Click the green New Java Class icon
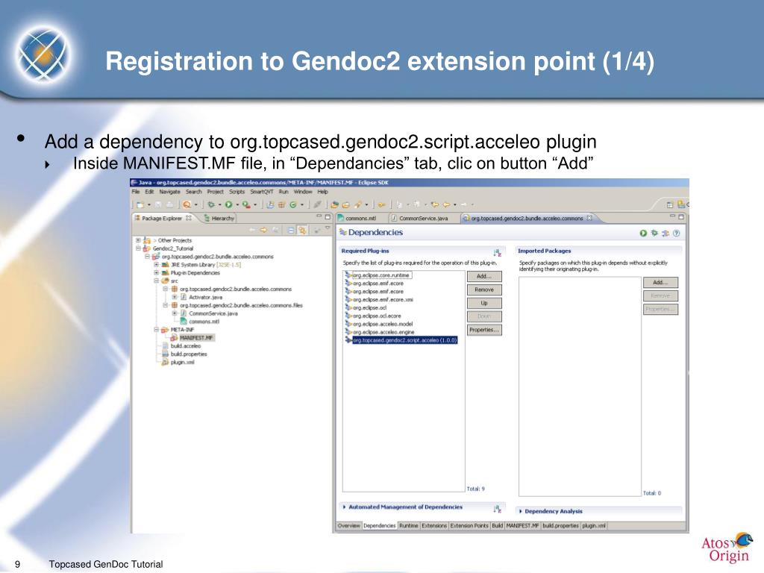 click(x=292, y=205)
